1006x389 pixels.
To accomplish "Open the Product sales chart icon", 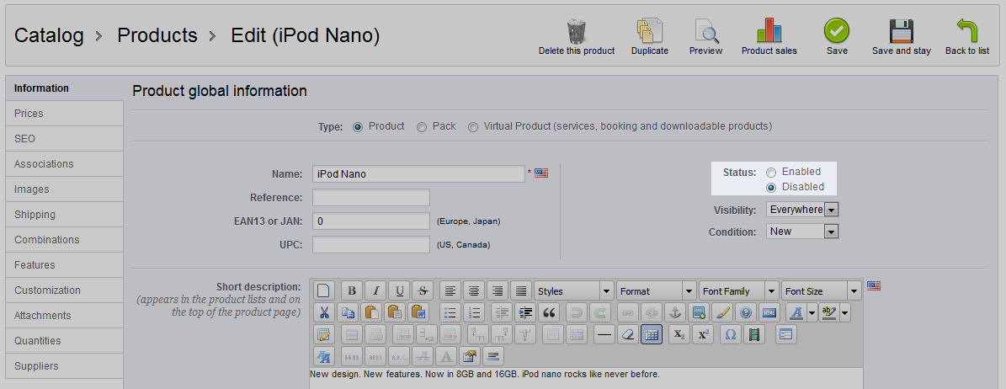I will [769, 30].
